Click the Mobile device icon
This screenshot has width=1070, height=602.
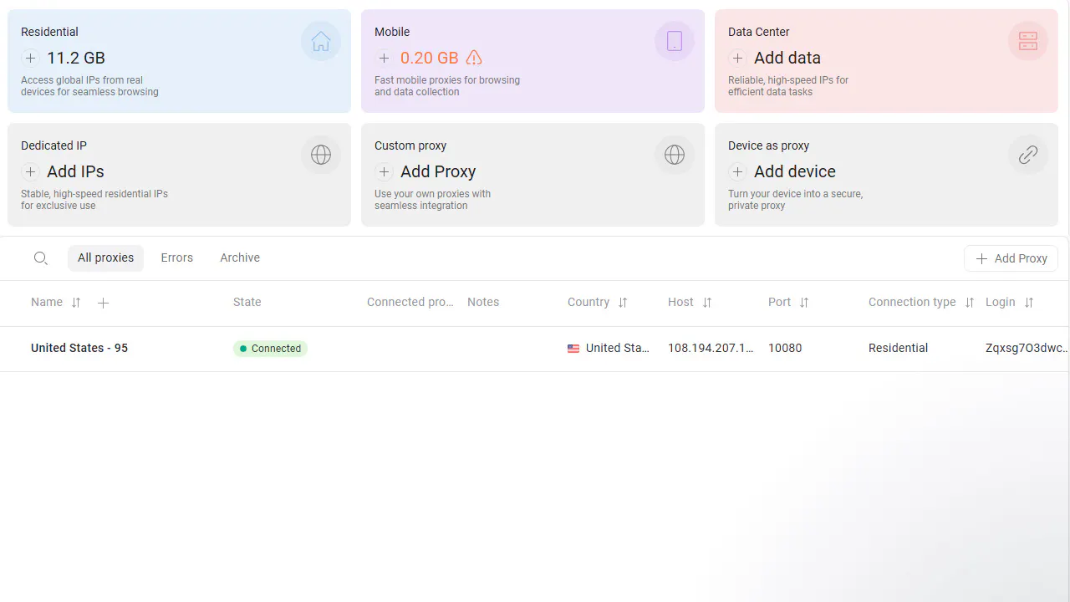675,41
